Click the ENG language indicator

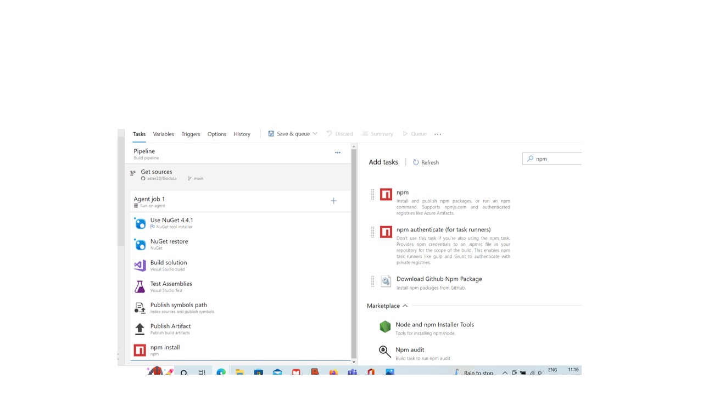click(553, 370)
